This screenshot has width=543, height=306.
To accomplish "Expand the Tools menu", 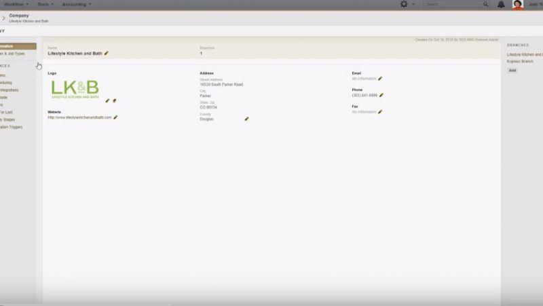I will 46,4.
